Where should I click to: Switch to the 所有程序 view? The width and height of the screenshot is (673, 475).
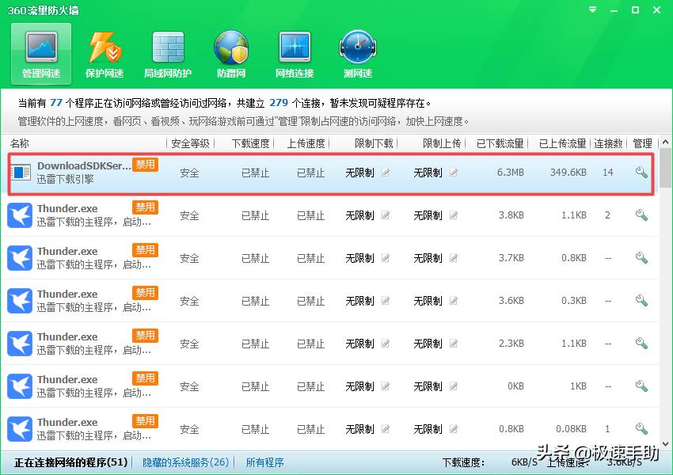(264, 462)
